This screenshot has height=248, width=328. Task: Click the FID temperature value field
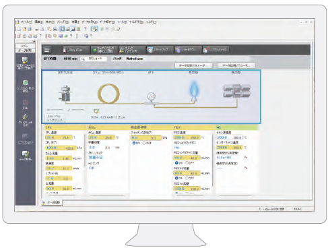pyautogui.click(x=187, y=137)
